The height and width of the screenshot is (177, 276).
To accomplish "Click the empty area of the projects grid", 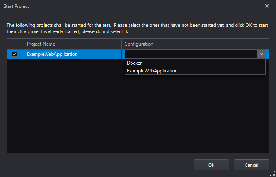I will pyautogui.click(x=138, y=118).
